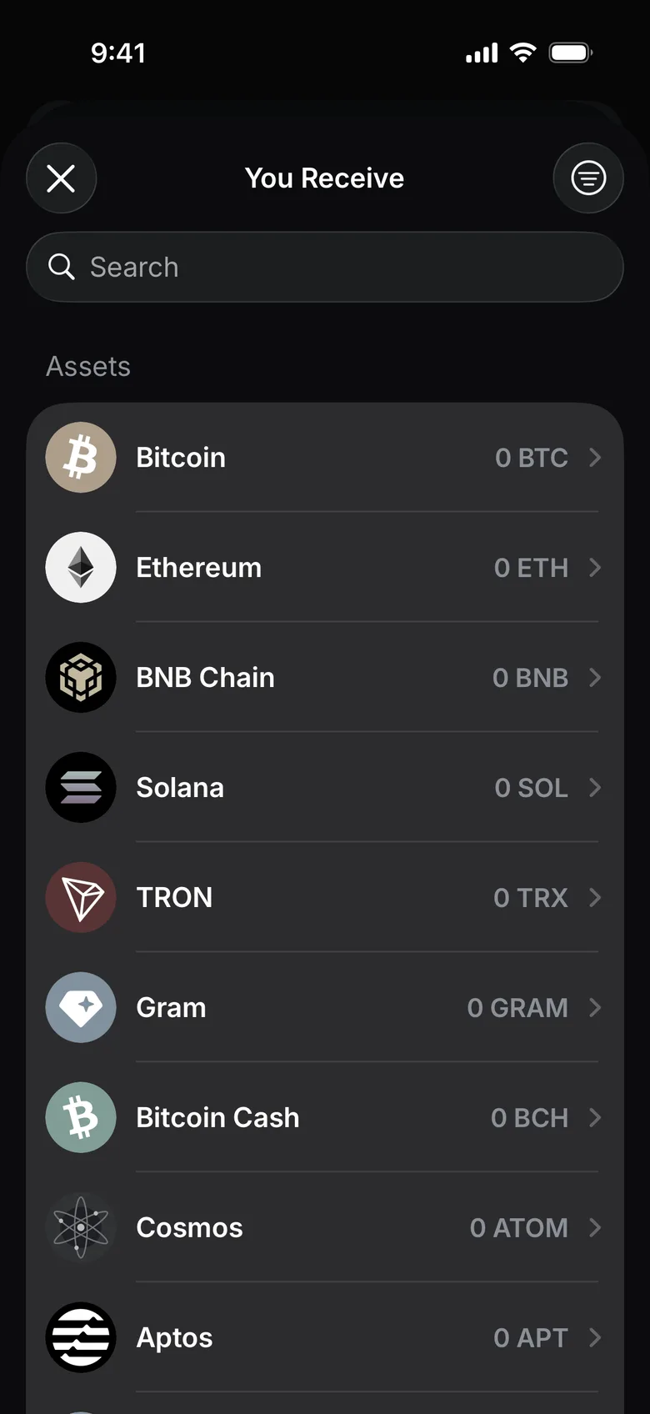Tap the search magnifier icon
This screenshot has height=1414, width=650.
click(62, 267)
